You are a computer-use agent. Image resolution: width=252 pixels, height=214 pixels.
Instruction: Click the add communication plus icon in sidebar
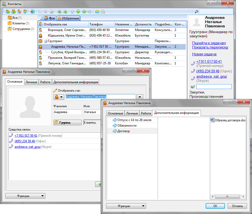[193, 87]
